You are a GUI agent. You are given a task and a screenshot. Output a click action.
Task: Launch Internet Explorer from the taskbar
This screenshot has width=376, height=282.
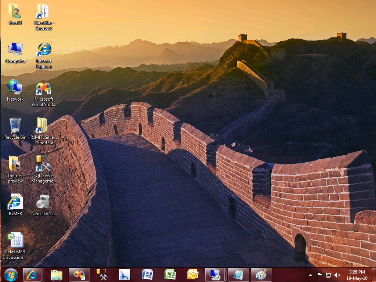(32, 275)
